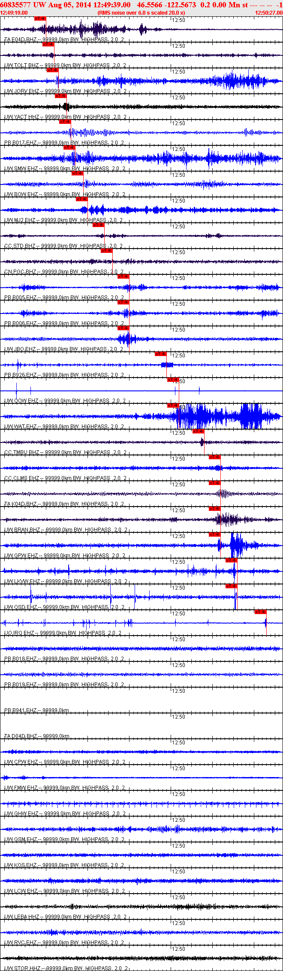Select the PB B017 EHZ station label
The height and width of the screenshot is (971, 283).
[x=64, y=143]
